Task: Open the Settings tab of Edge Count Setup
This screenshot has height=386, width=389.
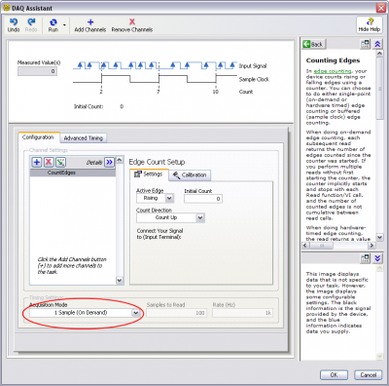Action: point(149,174)
